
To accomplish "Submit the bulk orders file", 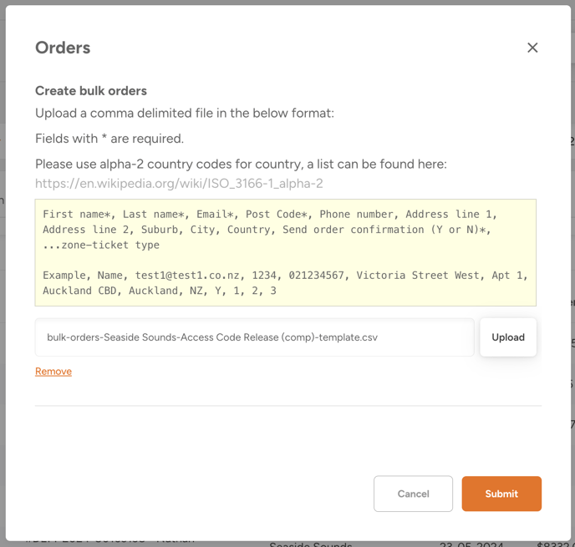I will pos(501,494).
